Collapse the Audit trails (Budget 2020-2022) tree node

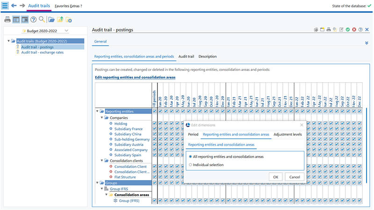pos(8,41)
